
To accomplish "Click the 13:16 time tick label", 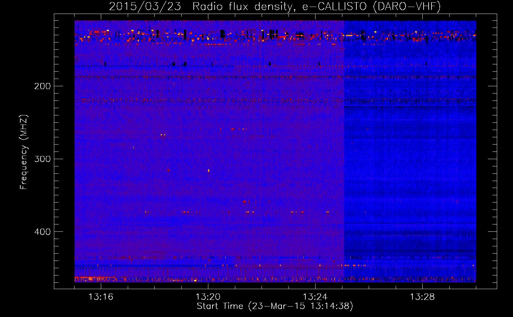I will pos(101,297).
